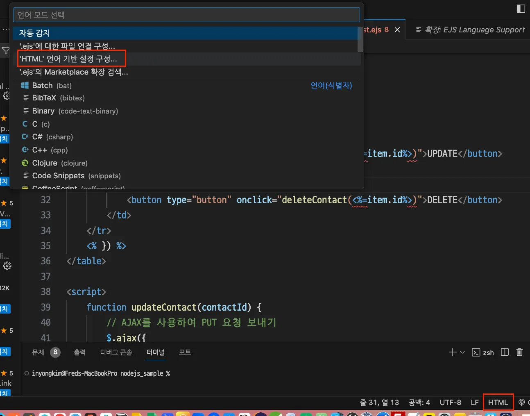Select the Auto Detect (자동 감지) option
The height and width of the screenshot is (416, 530).
[x=34, y=33]
